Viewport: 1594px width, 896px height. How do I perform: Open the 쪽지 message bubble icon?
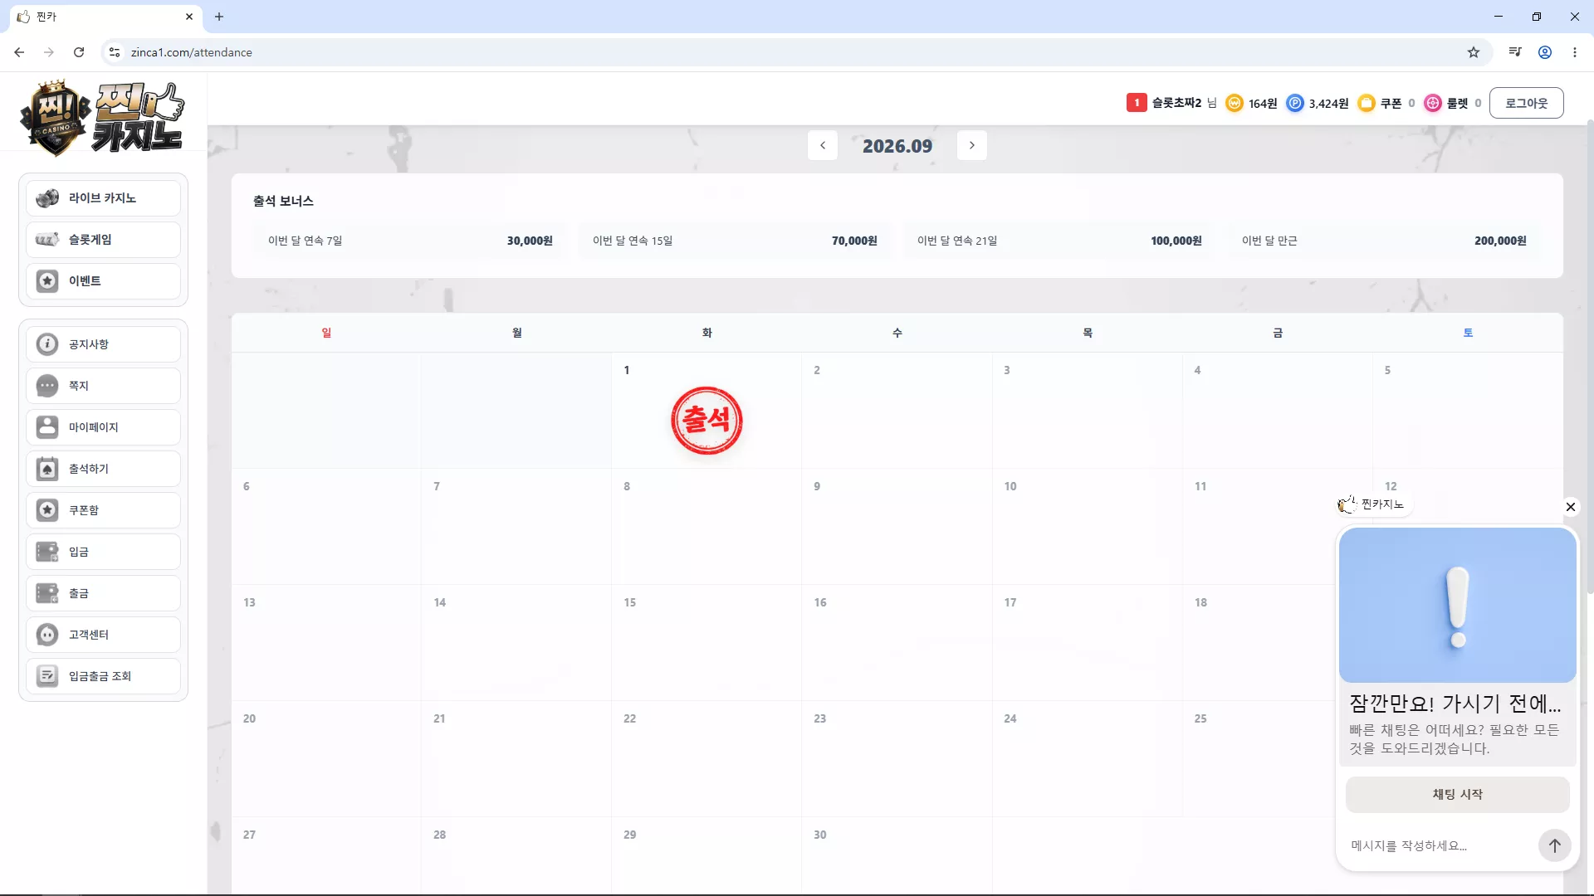click(x=47, y=386)
